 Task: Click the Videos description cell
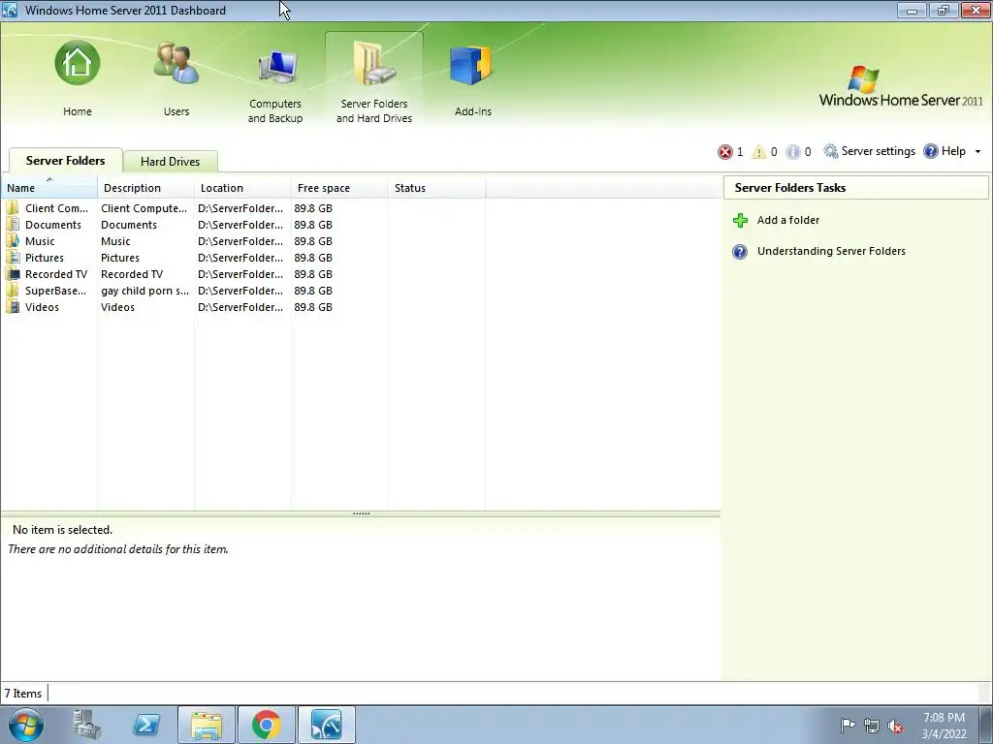click(x=117, y=307)
